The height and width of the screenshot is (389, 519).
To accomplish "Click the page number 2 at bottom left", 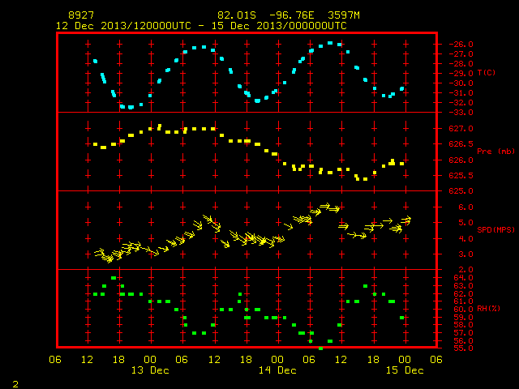I will [x=15, y=384].
